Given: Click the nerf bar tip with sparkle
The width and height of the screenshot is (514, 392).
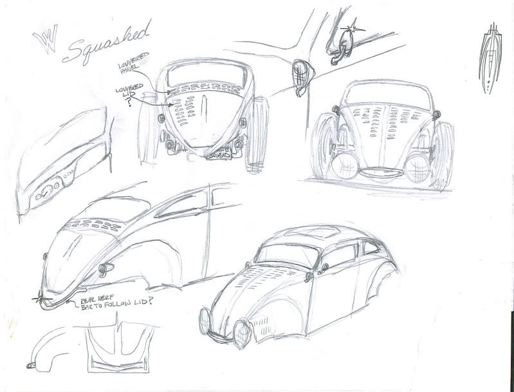Looking at the screenshot, I should point(42,298).
